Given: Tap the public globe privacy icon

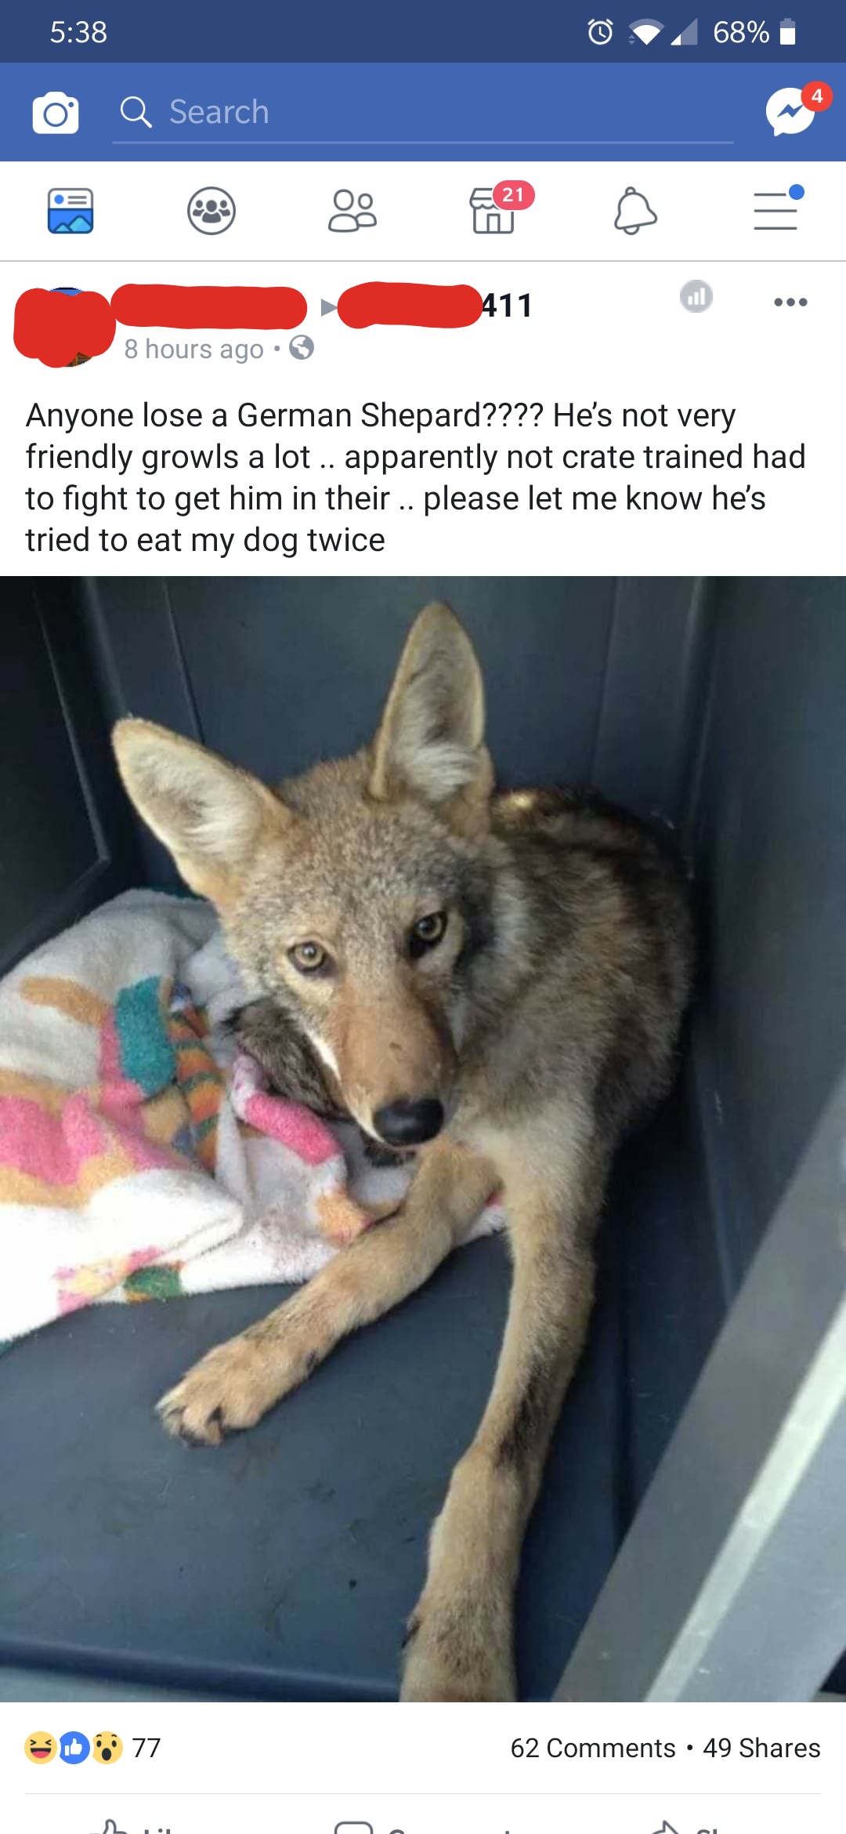Looking at the screenshot, I should click(x=302, y=347).
